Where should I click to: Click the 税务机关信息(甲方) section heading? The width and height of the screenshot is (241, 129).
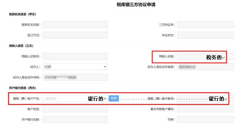pyautogui.click(x=22, y=14)
